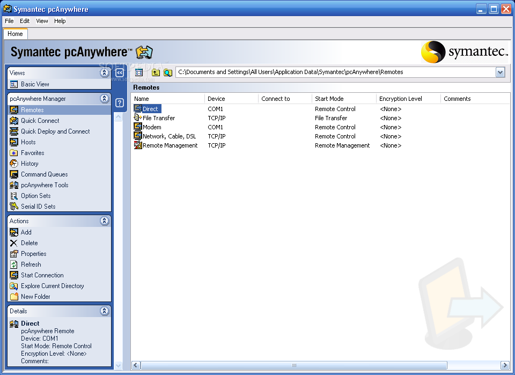Open Quick Connect in pcAnywhere Manager
The image size is (515, 375).
[40, 121]
